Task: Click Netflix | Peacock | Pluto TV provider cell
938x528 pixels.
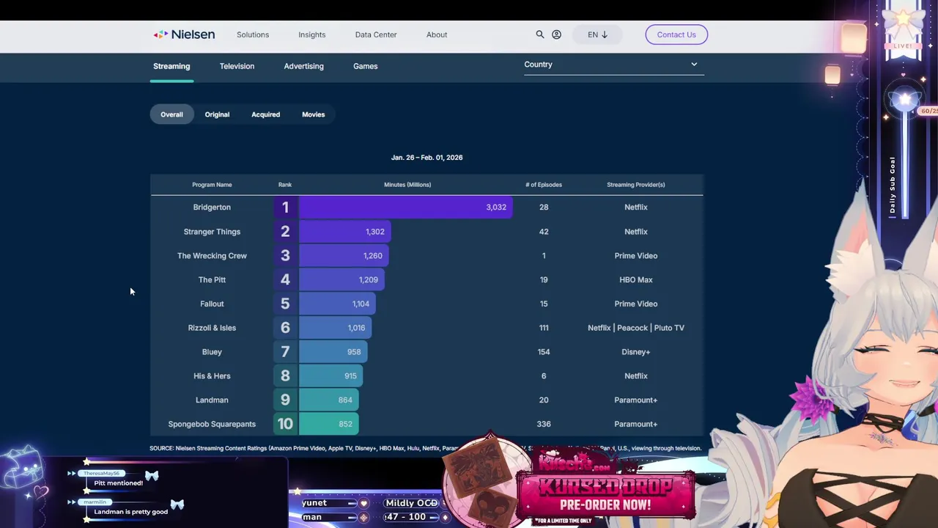Action: [636, 328]
